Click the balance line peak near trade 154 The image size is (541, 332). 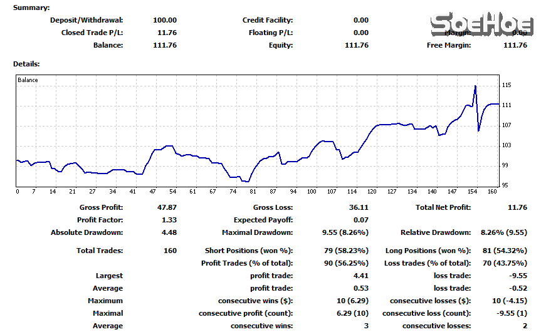476,86
